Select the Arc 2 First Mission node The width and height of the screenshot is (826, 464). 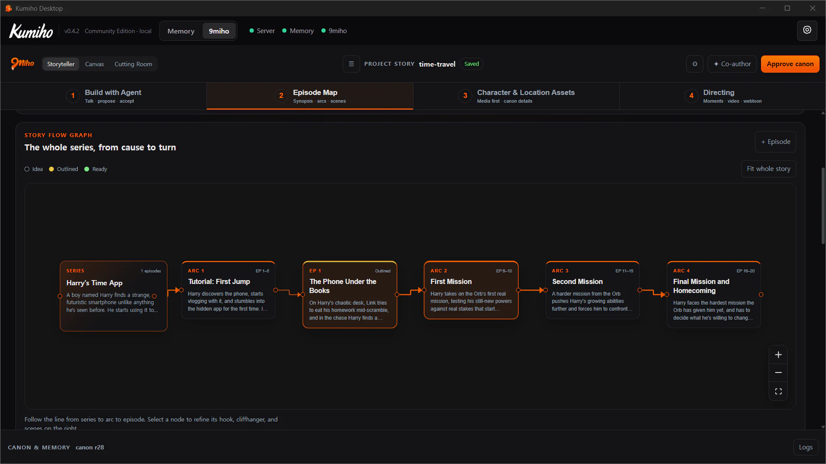471,290
